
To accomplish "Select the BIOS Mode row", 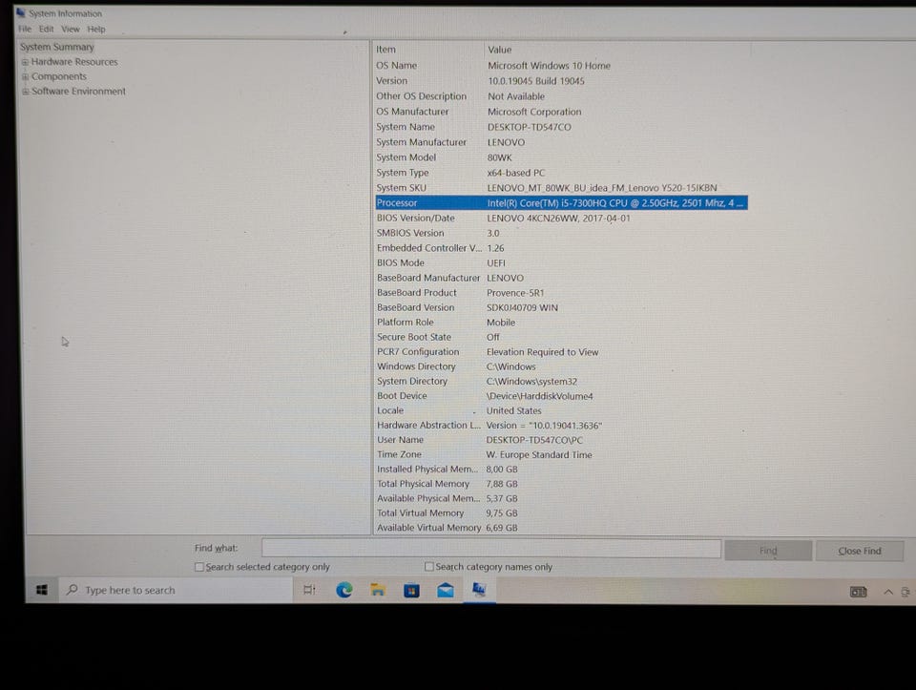I will pos(561,262).
